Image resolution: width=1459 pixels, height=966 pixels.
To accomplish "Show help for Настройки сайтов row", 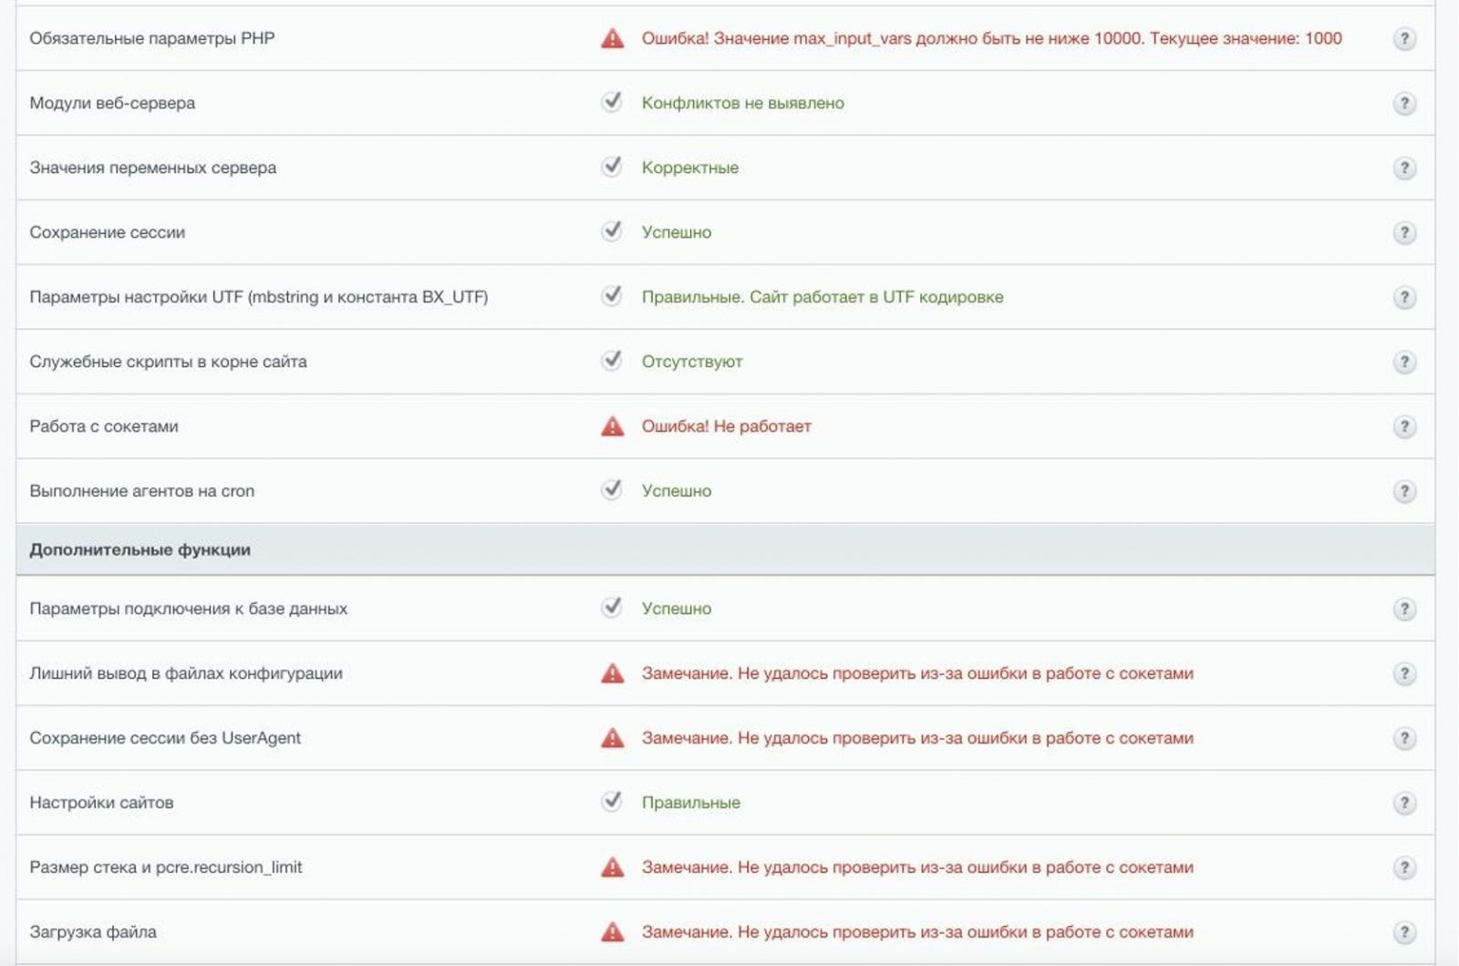I will coord(1404,803).
